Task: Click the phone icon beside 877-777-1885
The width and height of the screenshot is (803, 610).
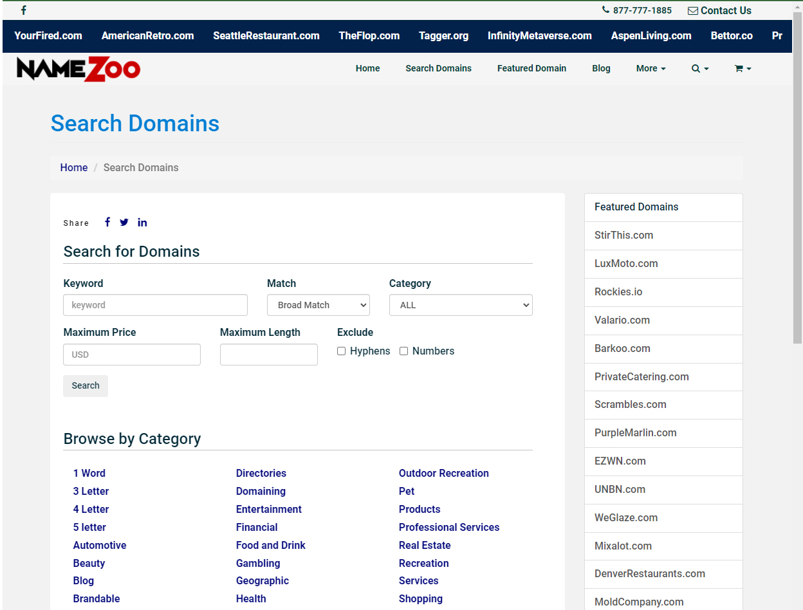Action: (605, 10)
